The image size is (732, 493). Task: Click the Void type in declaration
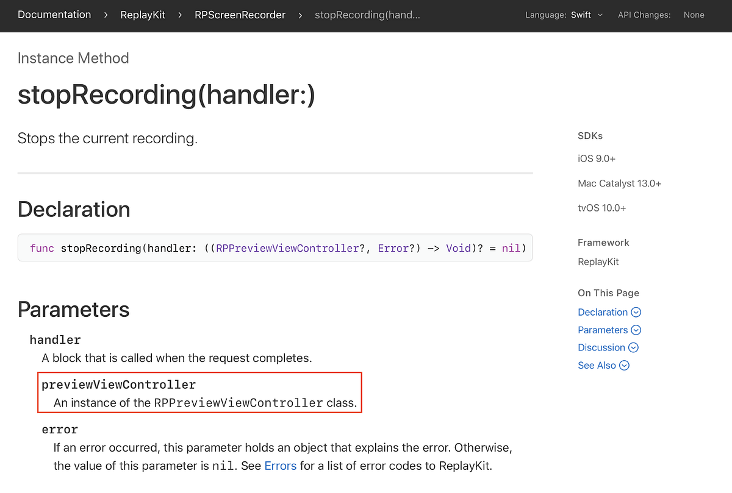[x=457, y=249]
